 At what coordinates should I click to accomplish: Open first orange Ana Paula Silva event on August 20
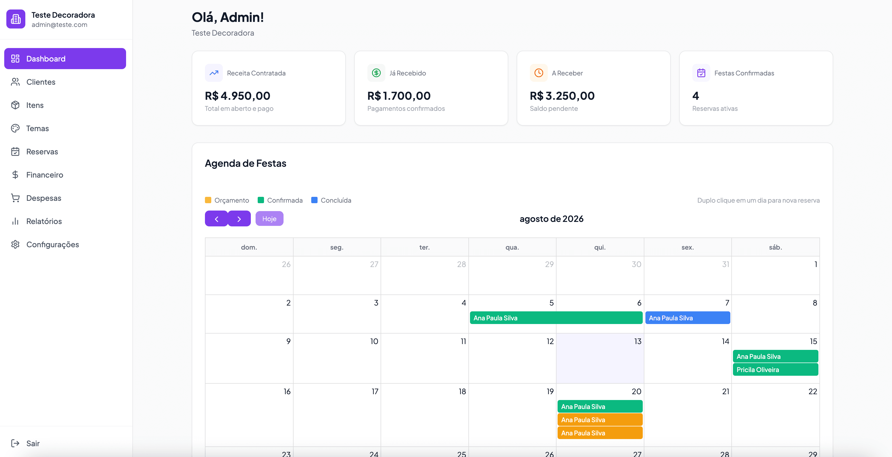[x=600, y=420]
